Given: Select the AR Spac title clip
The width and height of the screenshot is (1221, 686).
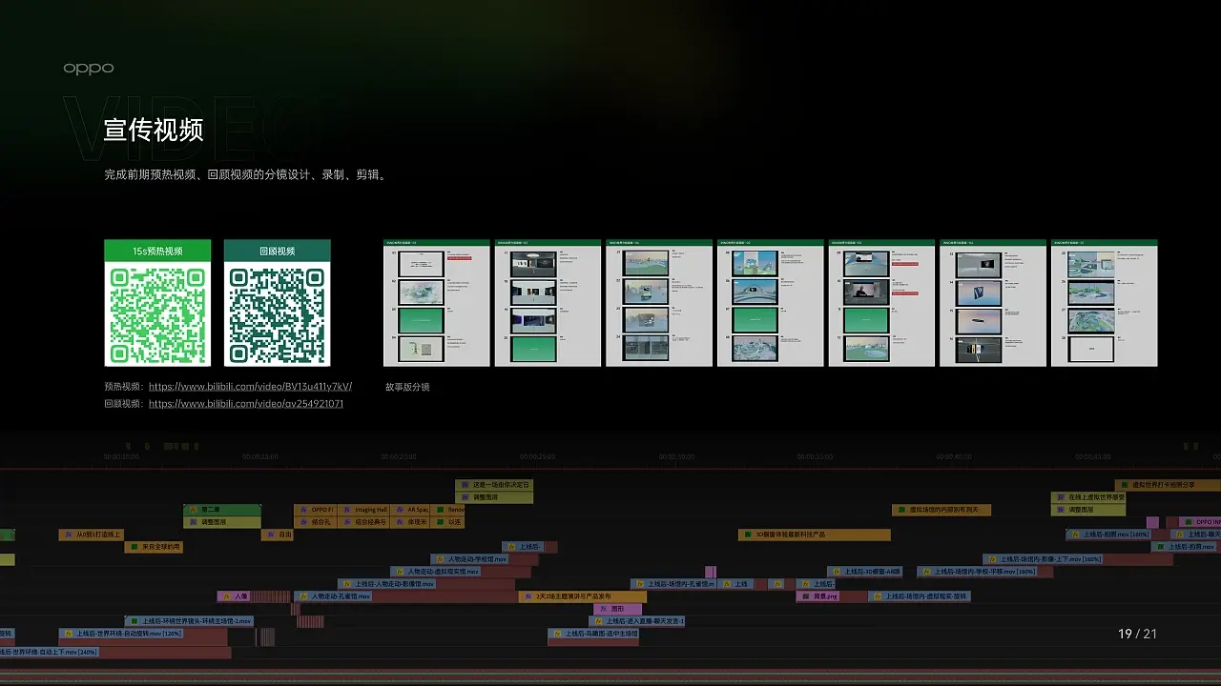Looking at the screenshot, I should [411, 510].
